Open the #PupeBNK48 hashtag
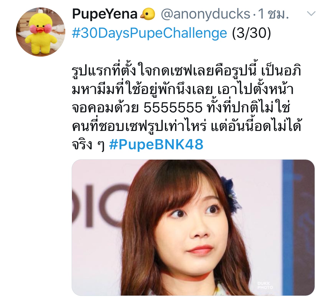Viewport: 329px width, 298px height. (156, 144)
